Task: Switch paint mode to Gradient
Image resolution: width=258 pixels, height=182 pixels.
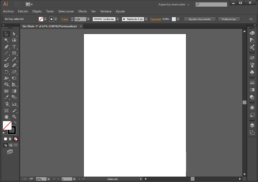Action: tap(11, 139)
